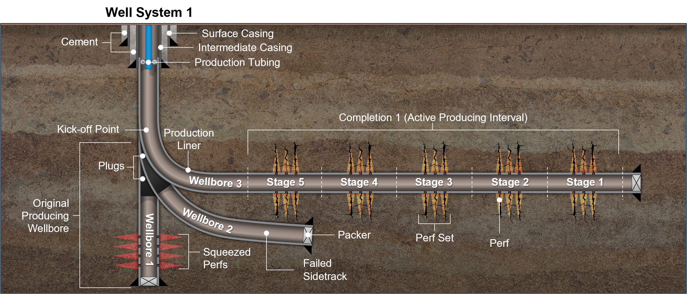Click the packer box at Wellbore 1's bottom

click(x=149, y=281)
